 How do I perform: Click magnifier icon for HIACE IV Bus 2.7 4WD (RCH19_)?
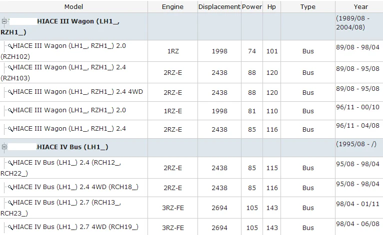[x=10, y=227]
